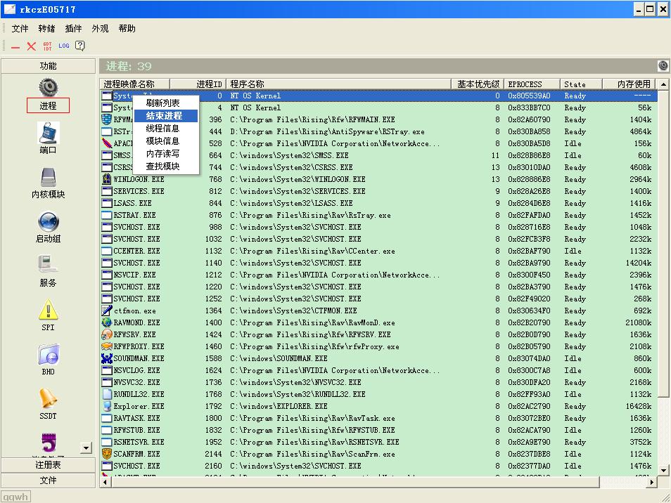
Task: Open the 帮助 menu
Action: [127, 29]
